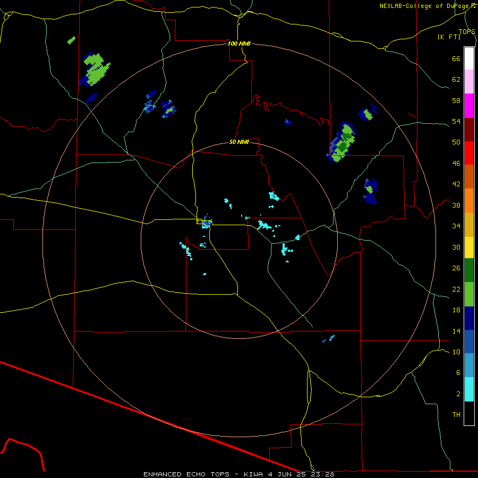Click the "10" scale value

coord(456,352)
